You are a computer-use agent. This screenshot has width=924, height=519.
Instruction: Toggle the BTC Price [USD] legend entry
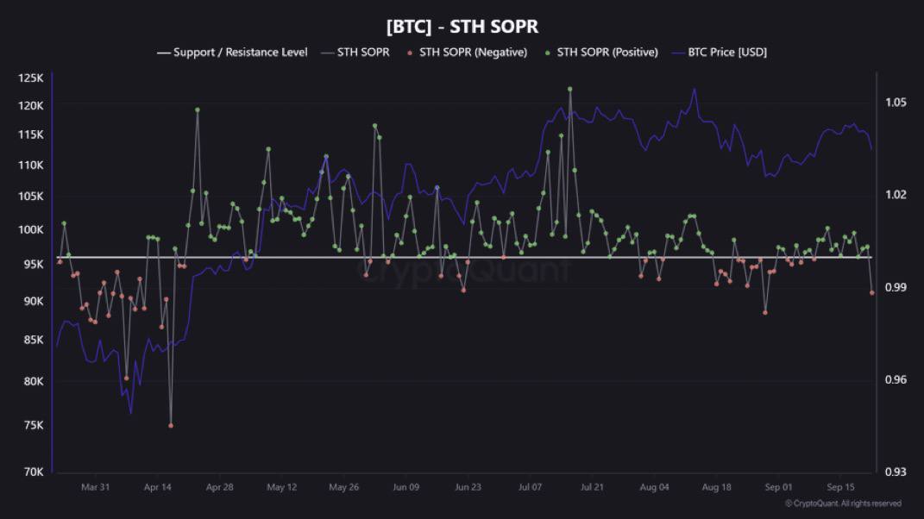(x=726, y=53)
